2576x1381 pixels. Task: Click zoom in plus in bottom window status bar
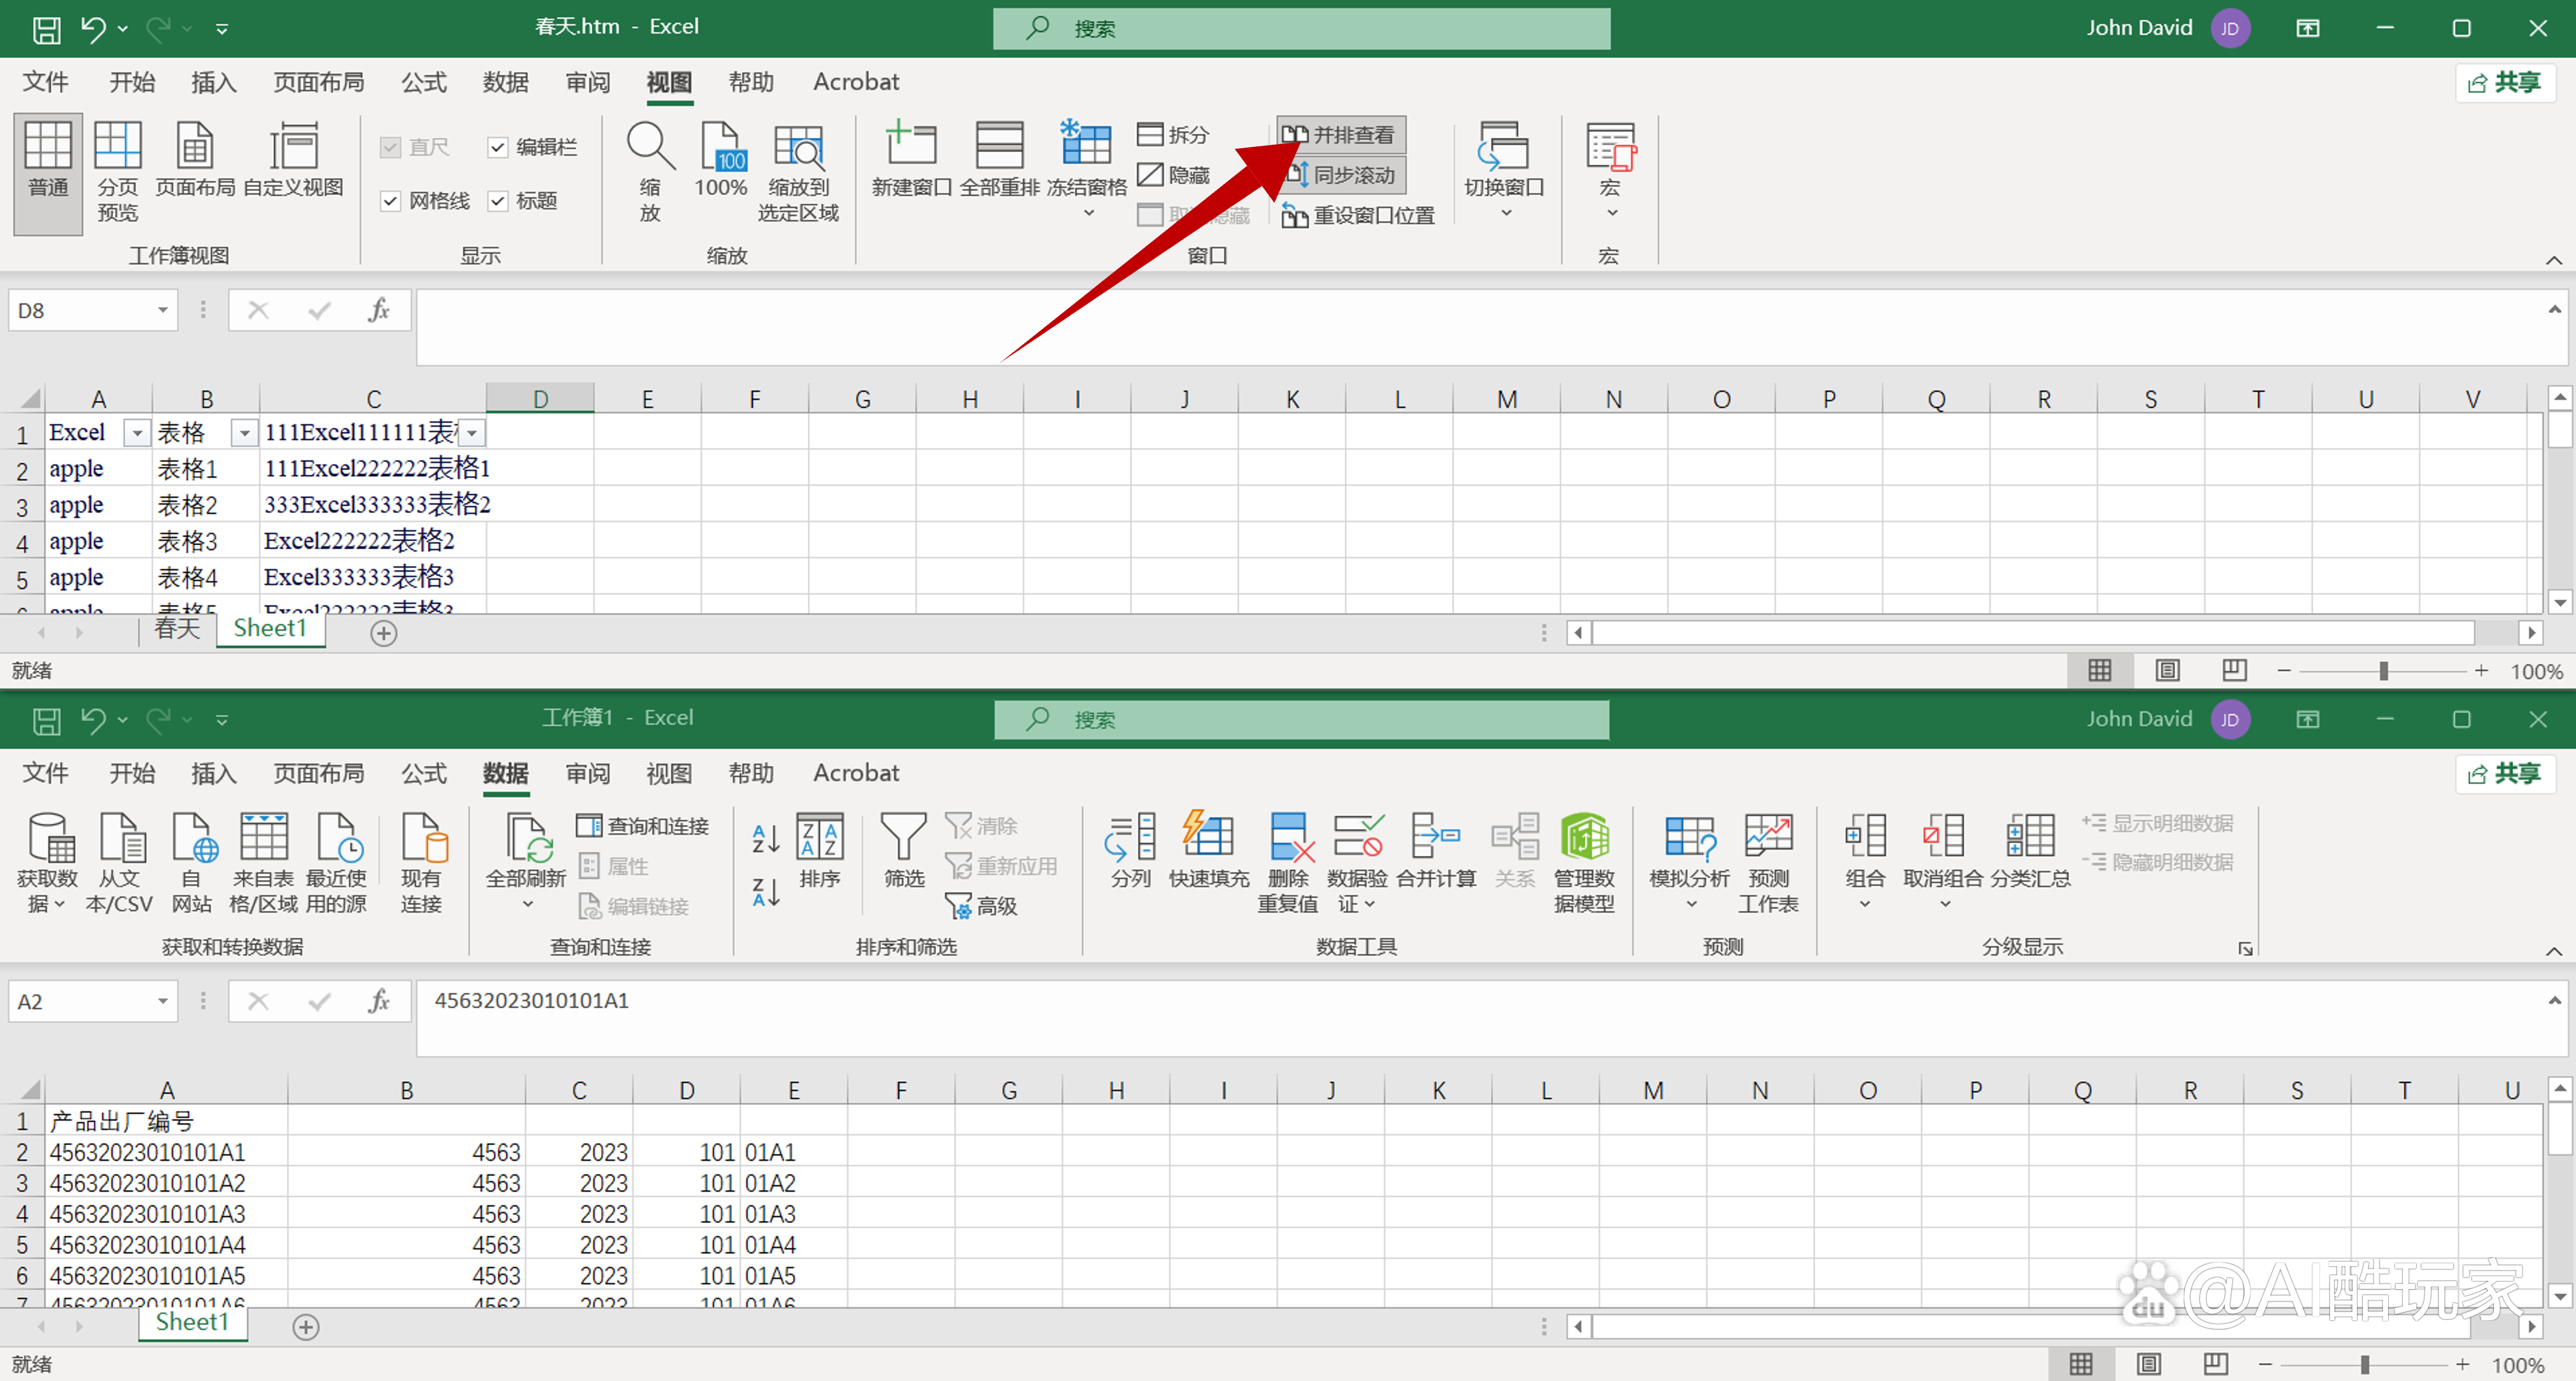click(2463, 1365)
